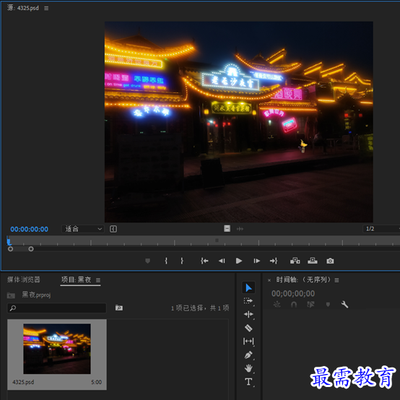Switch to the 项目: 黑夜 tab
Screen dimensions: 400x400
pos(76,279)
